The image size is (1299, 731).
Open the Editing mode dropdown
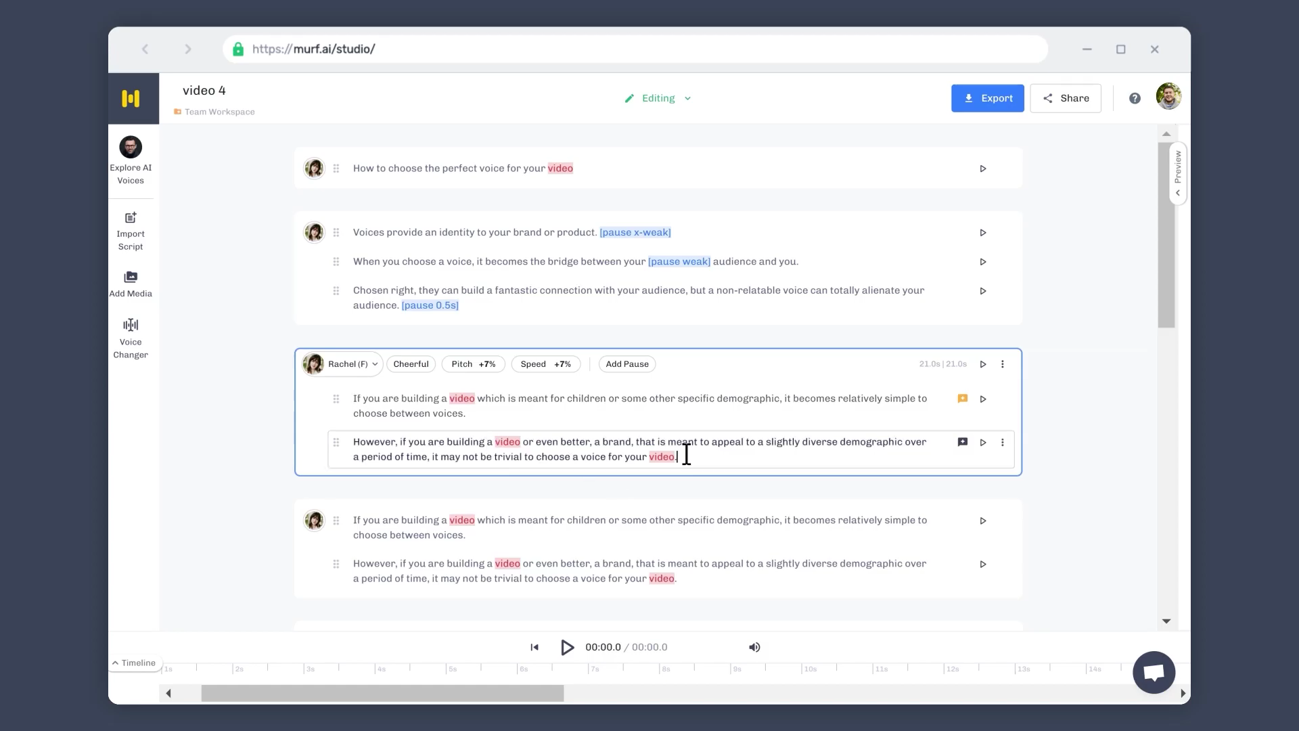[x=658, y=99]
